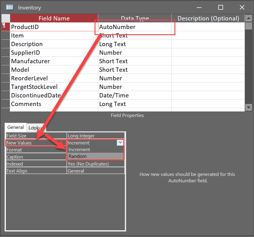Click the New Values input showing Increment
This screenshot has width=254, height=237.
(x=92, y=143)
